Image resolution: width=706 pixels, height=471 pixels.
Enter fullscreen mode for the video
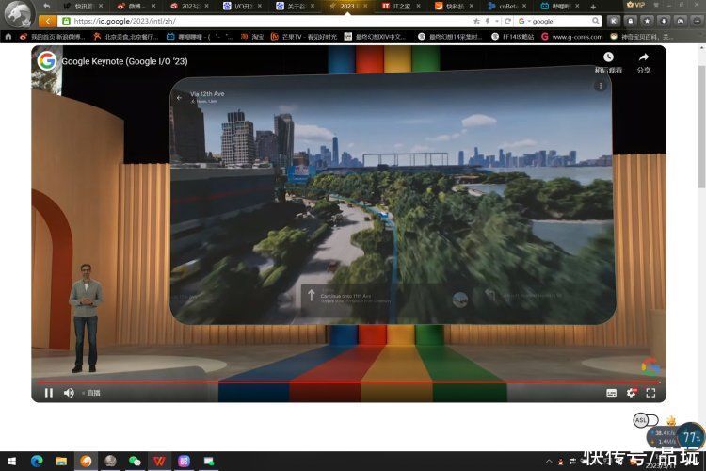pyautogui.click(x=650, y=393)
